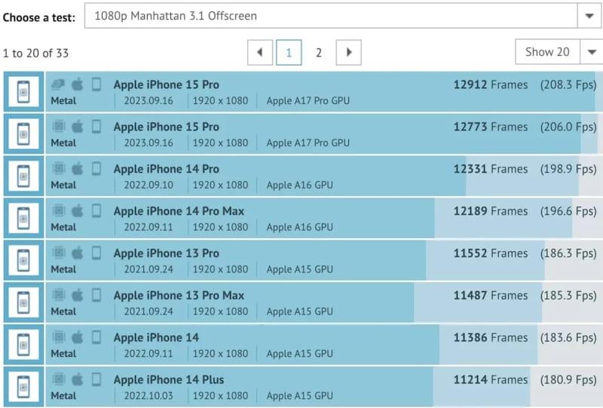Click the phone form-factor icon in 11386 Frames row
Screen dimensions: 603x408
click(x=96, y=337)
